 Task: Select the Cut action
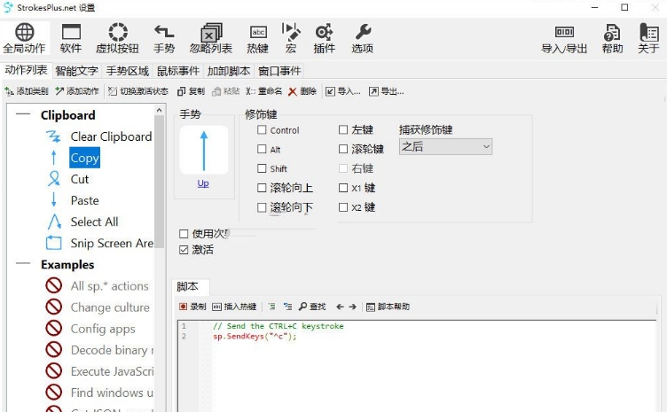[x=80, y=179]
